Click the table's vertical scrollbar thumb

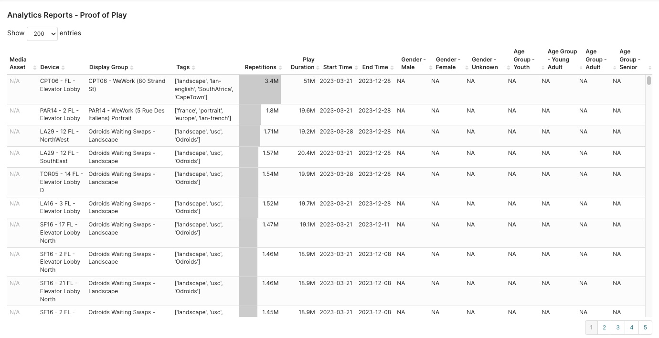coord(649,81)
